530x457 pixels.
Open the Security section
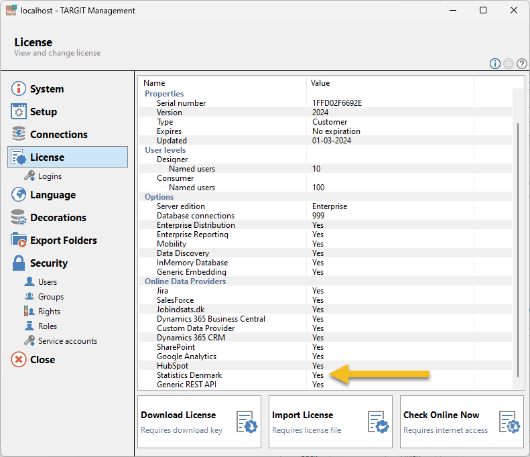(x=68, y=263)
